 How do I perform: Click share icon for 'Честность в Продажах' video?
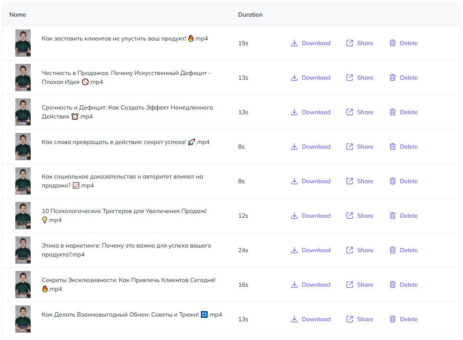coord(350,78)
